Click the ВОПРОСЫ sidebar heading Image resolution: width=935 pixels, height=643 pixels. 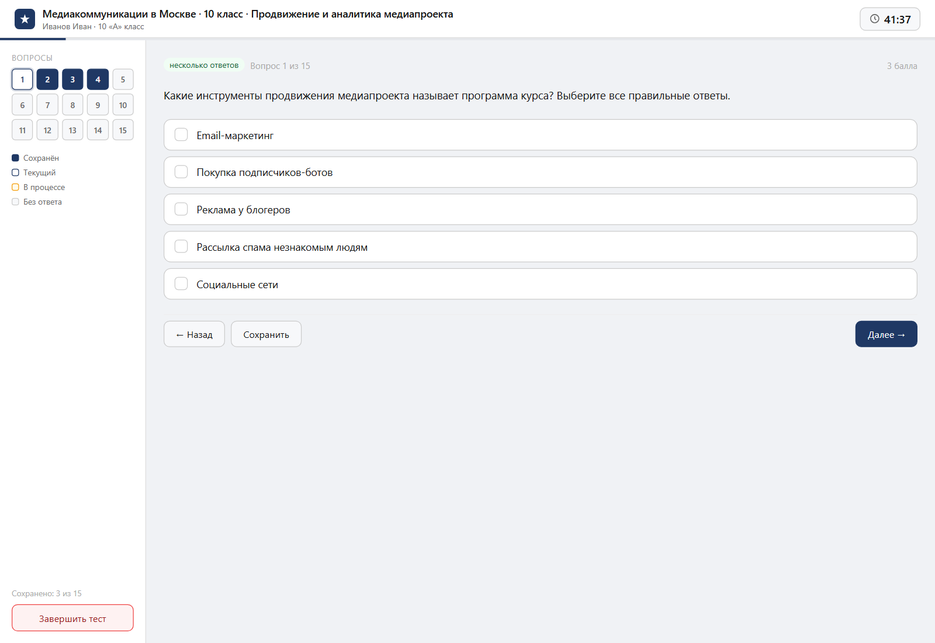(x=32, y=58)
